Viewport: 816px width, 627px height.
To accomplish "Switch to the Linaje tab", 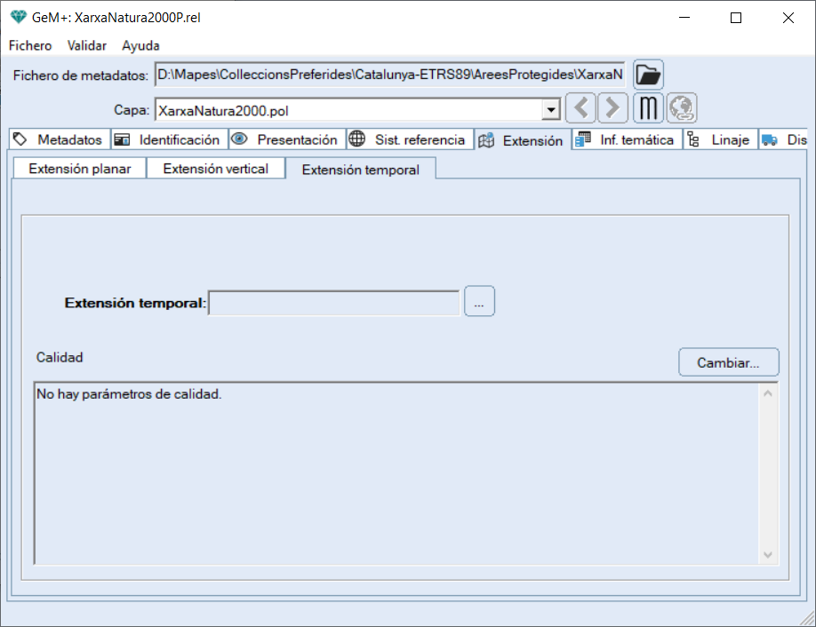I will tap(721, 140).
